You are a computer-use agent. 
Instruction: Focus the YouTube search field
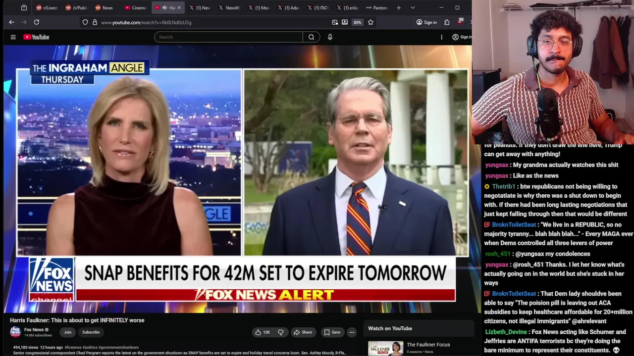click(228, 37)
